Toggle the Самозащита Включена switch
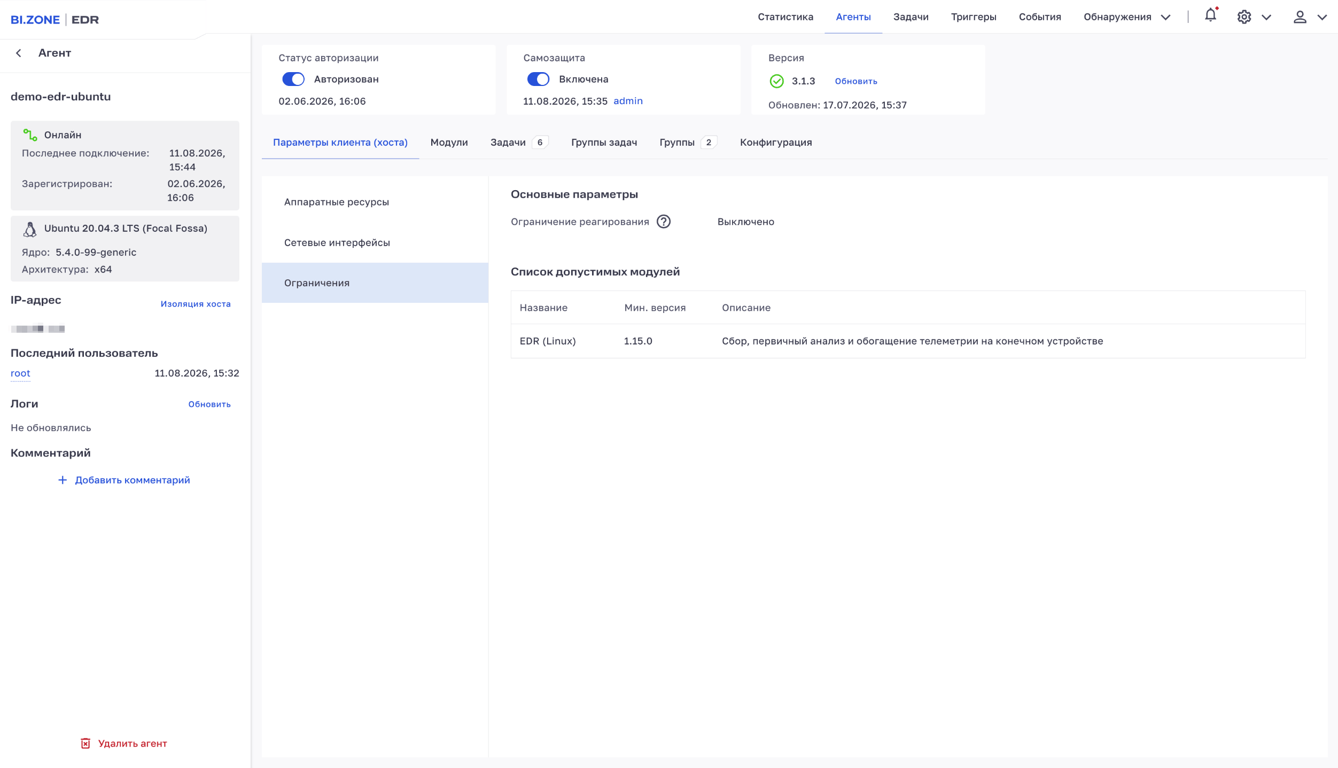This screenshot has width=1338, height=768. click(538, 79)
